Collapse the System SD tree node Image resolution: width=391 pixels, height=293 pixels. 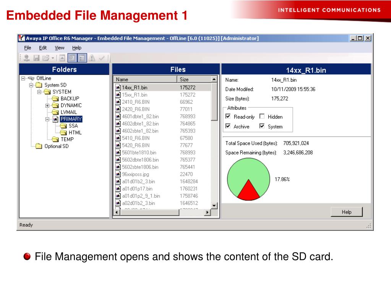31,85
